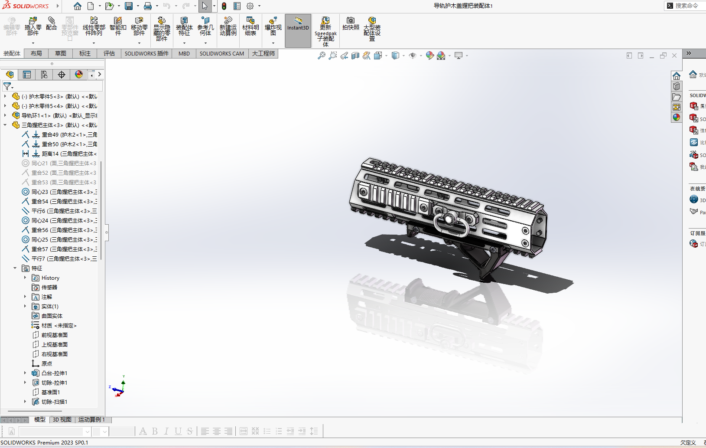The width and height of the screenshot is (706, 448).
Task: Toggle Underline in the text formatting bar
Action: click(x=178, y=431)
